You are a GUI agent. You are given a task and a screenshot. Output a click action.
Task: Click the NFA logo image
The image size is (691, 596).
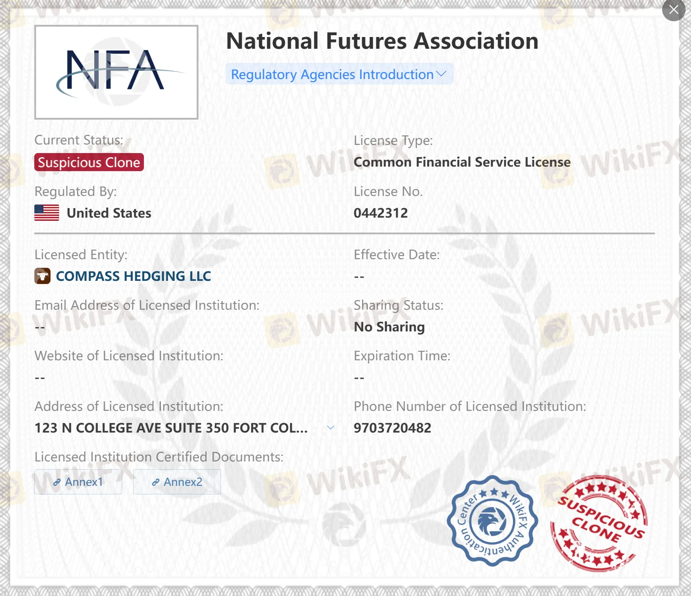116,71
